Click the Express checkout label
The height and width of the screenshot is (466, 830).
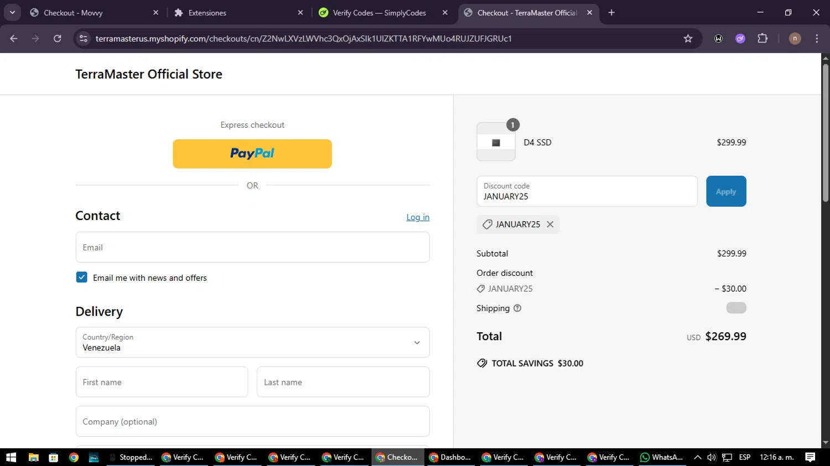point(252,125)
